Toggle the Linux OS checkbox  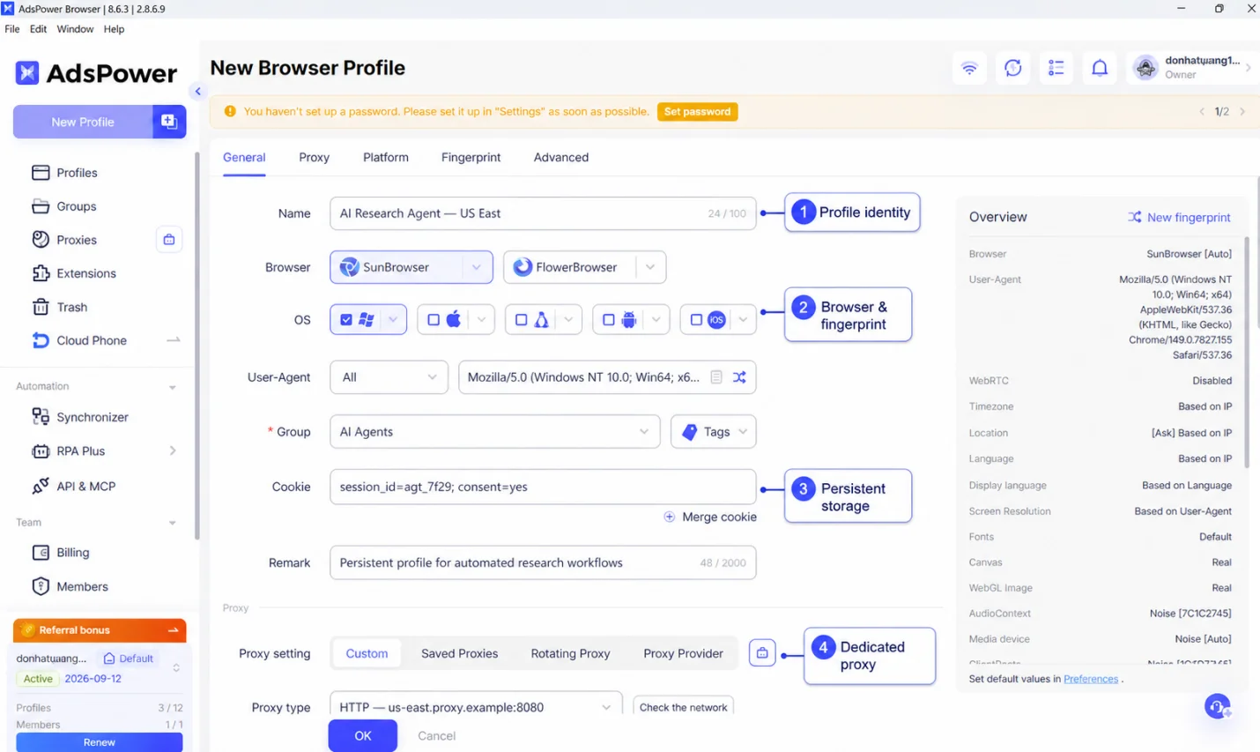click(521, 320)
